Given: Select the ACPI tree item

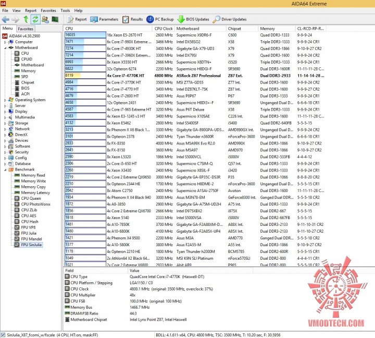Looking at the screenshot, I should [x=22, y=94].
